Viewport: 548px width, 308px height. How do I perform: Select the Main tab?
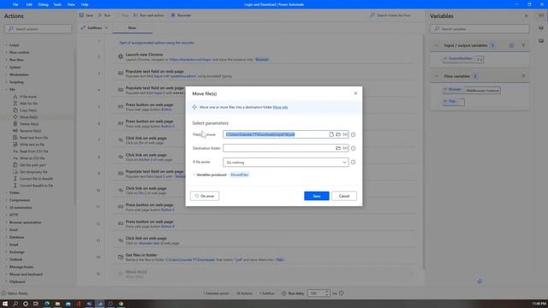click(132, 27)
